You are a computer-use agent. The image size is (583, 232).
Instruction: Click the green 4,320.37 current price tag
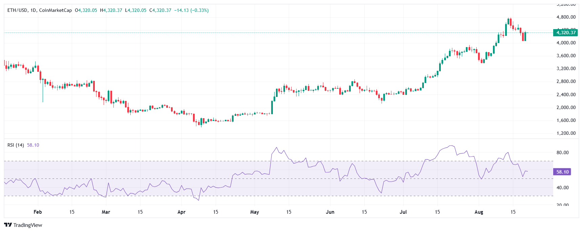pyautogui.click(x=566, y=33)
